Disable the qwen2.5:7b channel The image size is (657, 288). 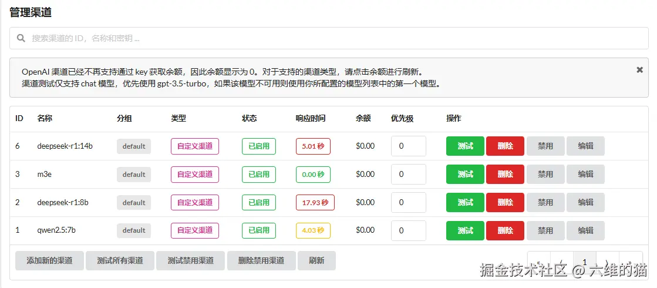(x=545, y=230)
